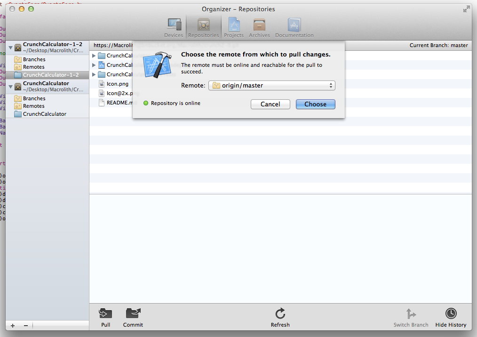Image resolution: width=477 pixels, height=337 pixels.
Task: Click the Cancel button in the dialog
Action: click(x=270, y=104)
